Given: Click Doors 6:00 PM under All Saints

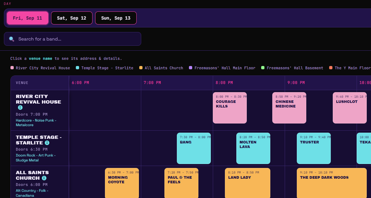Looking at the screenshot, I should click(32, 185).
